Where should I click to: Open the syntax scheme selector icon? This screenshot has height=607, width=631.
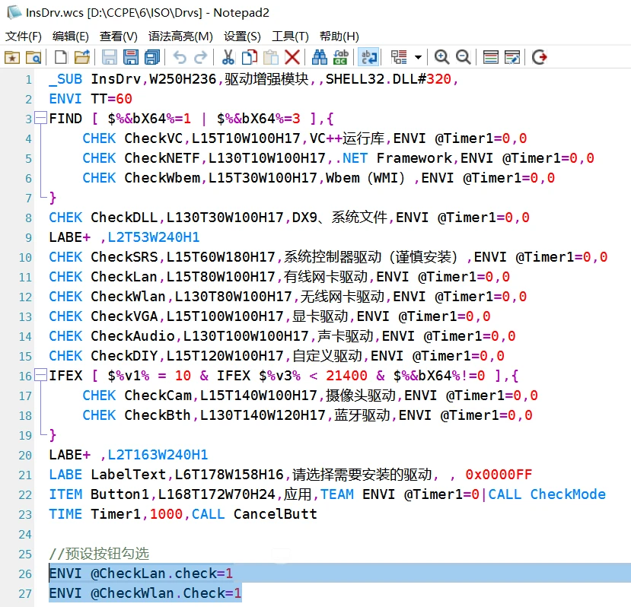pos(399,58)
